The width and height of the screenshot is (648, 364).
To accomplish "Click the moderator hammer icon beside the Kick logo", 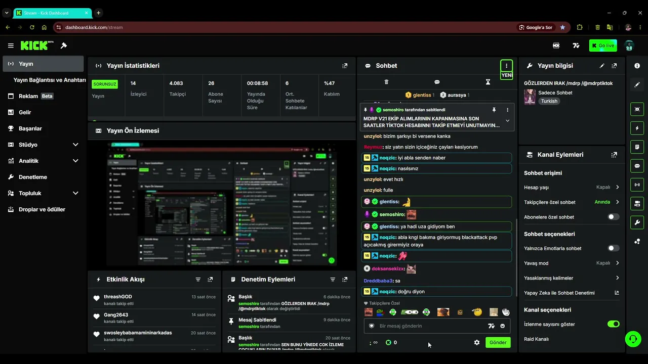I will (64, 45).
